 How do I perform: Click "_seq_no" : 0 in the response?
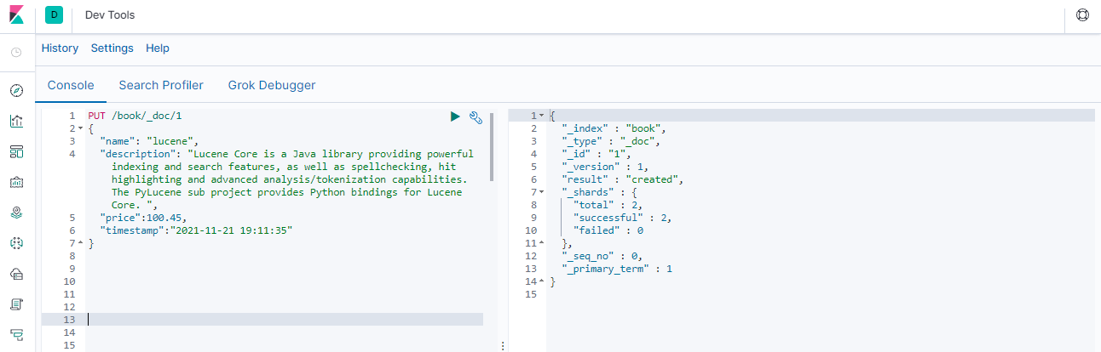(604, 256)
